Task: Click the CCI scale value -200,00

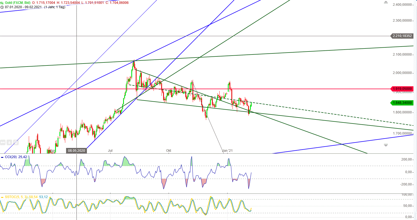Action: [x=405, y=184]
